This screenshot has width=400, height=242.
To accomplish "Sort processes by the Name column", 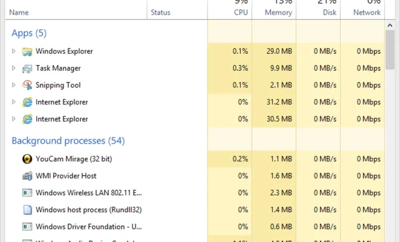I will click(x=19, y=13).
